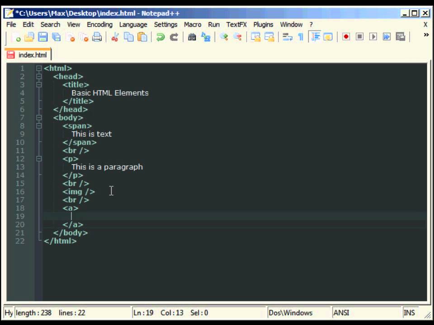Open the Replace dialog icon

point(206,37)
